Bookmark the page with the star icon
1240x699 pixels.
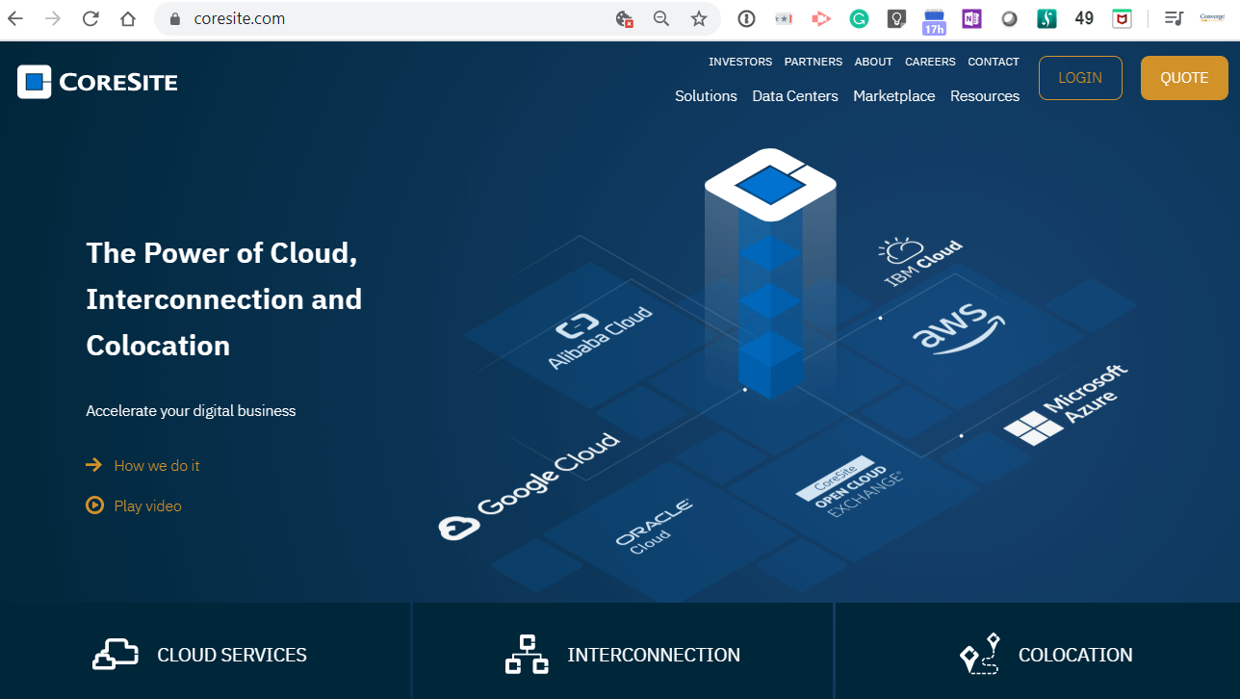click(699, 18)
